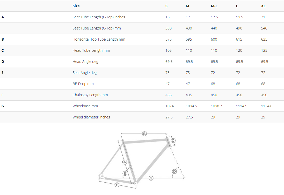Click the Horizontal Top Tube Length row label
Viewport: 284px width, 195px height.
coord(99,39)
